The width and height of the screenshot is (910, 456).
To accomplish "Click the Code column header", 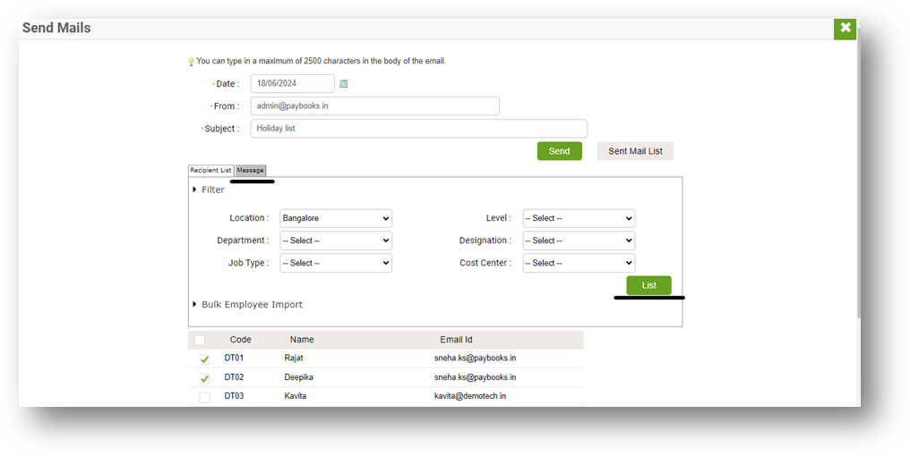I will (240, 340).
